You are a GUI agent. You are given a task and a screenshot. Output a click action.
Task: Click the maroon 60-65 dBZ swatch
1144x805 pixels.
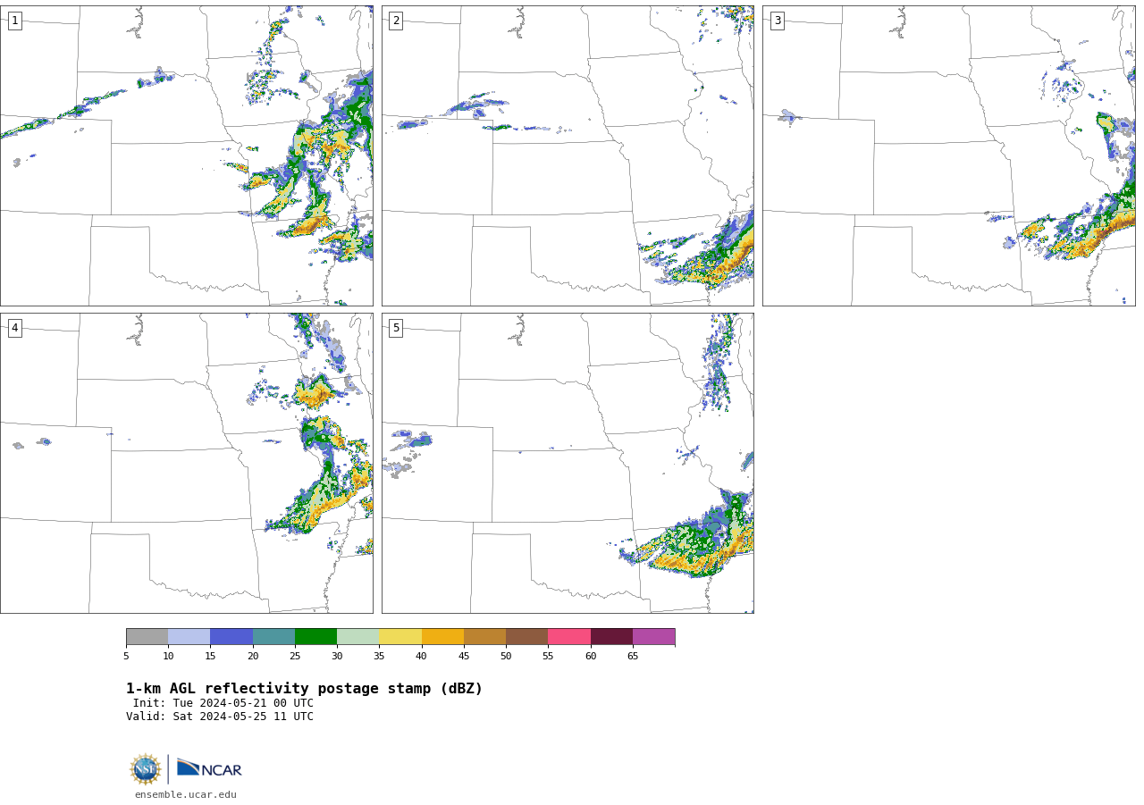pos(611,637)
